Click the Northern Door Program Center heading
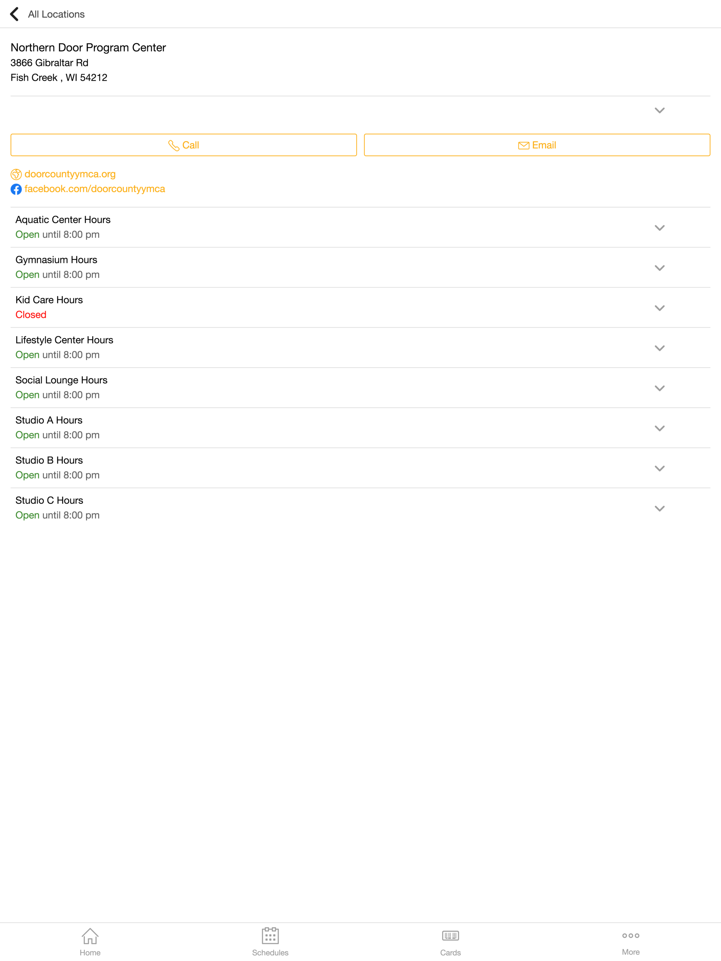Screen dimensions: 721x961 pyautogui.click(x=88, y=47)
